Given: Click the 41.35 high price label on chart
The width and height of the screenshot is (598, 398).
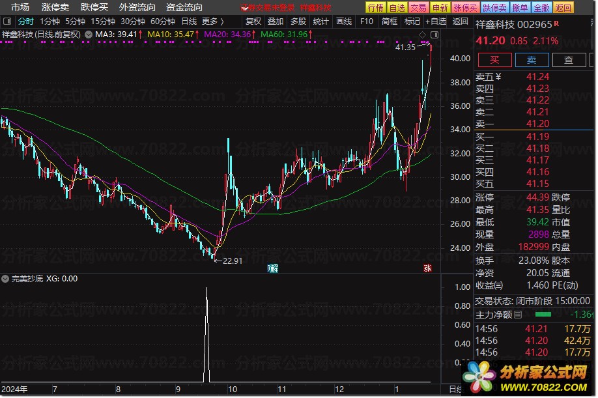Looking at the screenshot, I should [x=405, y=48].
